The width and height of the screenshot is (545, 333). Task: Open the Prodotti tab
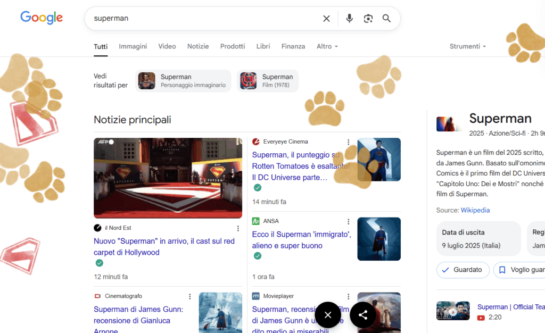tap(233, 46)
